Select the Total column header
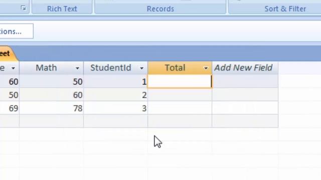321x180 pixels. point(180,68)
